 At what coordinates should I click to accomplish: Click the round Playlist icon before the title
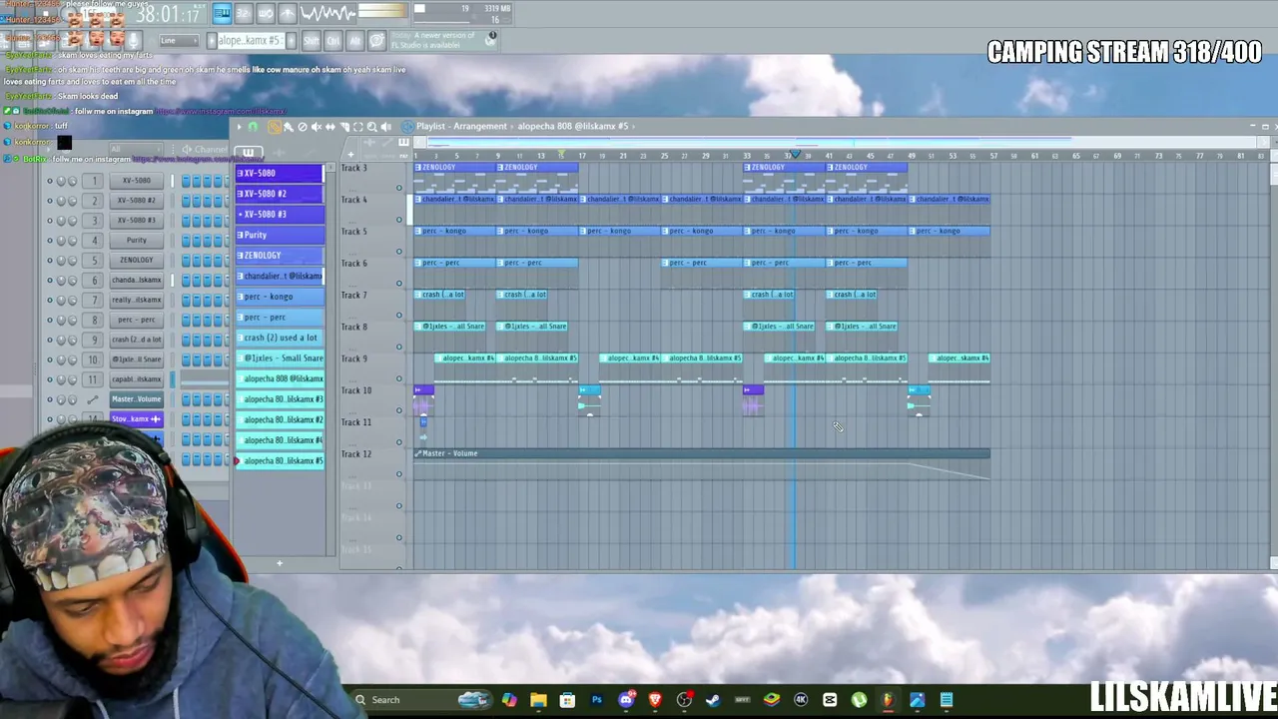click(407, 127)
